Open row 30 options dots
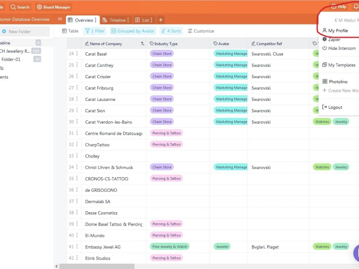 [77, 122]
